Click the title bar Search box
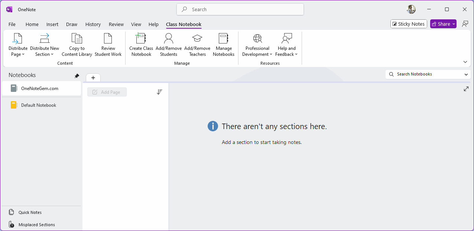Screen dimensions: 474x231 [240, 9]
